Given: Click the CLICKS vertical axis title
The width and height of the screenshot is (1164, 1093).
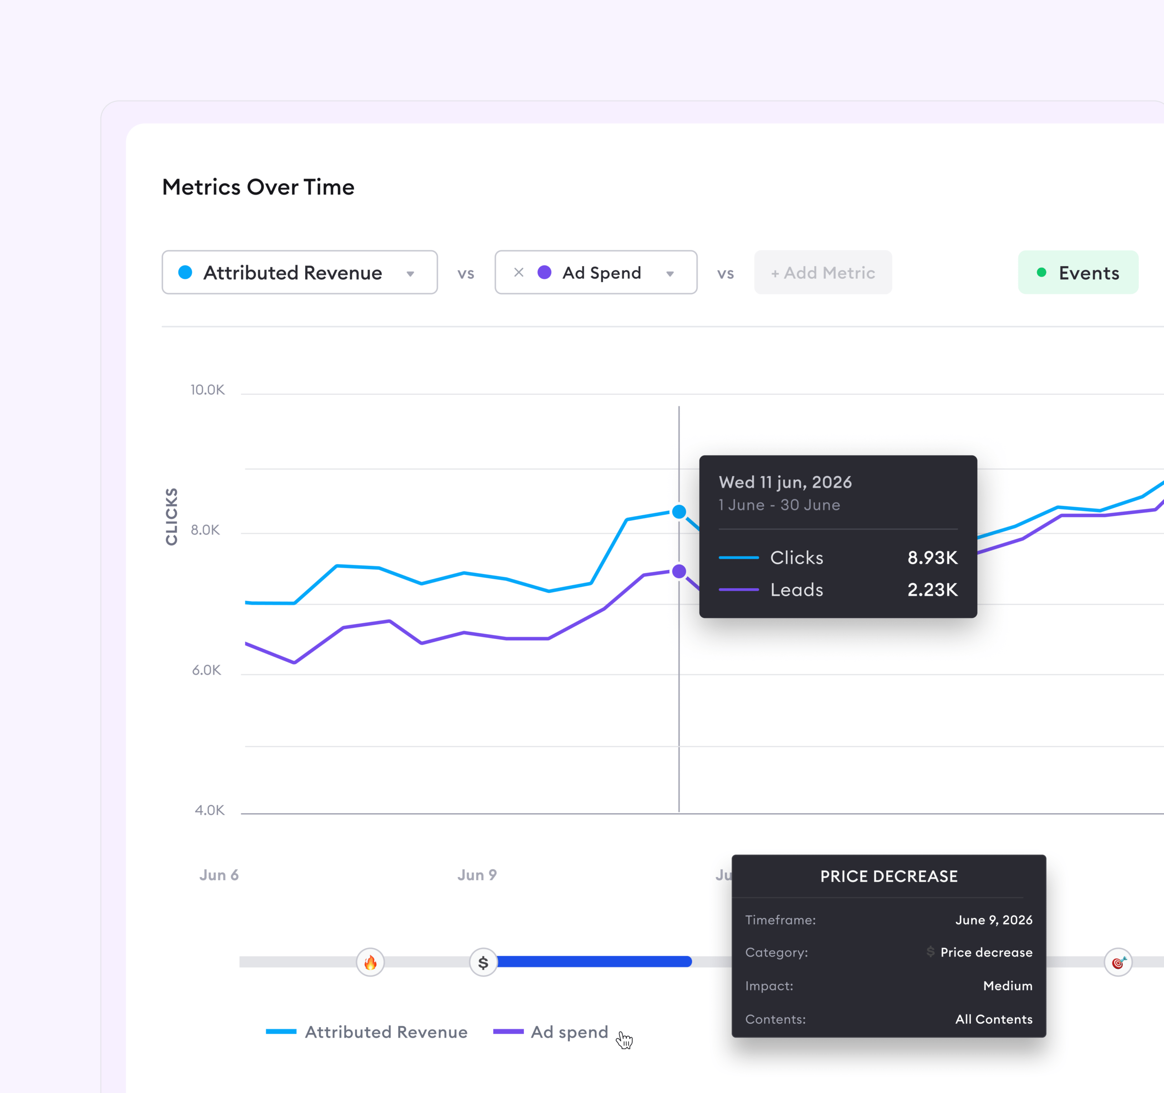Looking at the screenshot, I should [x=171, y=517].
